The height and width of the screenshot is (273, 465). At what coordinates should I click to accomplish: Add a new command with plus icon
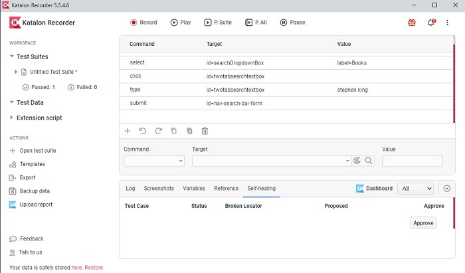click(128, 131)
